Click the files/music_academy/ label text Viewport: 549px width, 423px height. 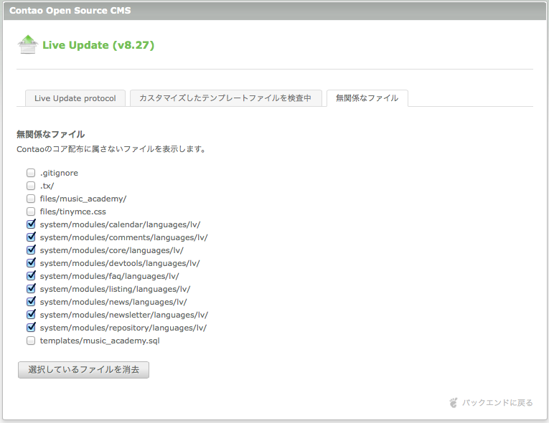tap(83, 199)
